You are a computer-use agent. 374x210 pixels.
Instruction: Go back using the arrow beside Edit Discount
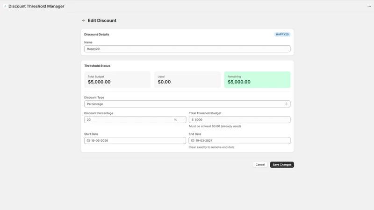point(84,21)
